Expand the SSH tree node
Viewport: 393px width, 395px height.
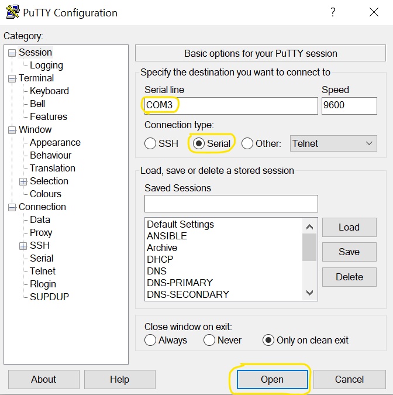click(x=23, y=246)
